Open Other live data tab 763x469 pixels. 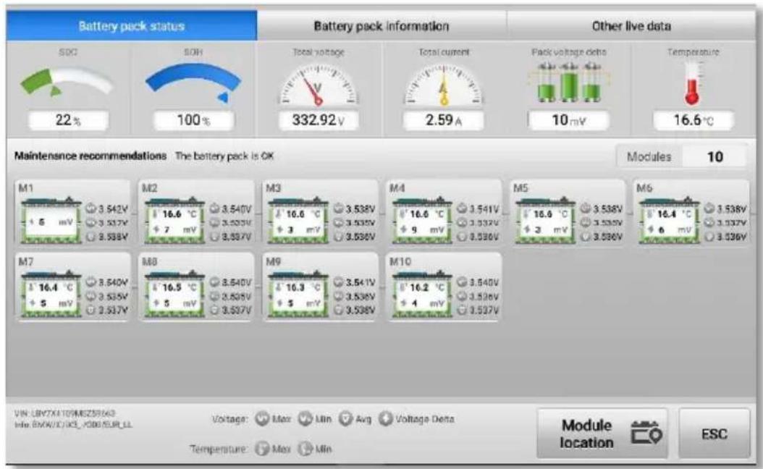631,26
